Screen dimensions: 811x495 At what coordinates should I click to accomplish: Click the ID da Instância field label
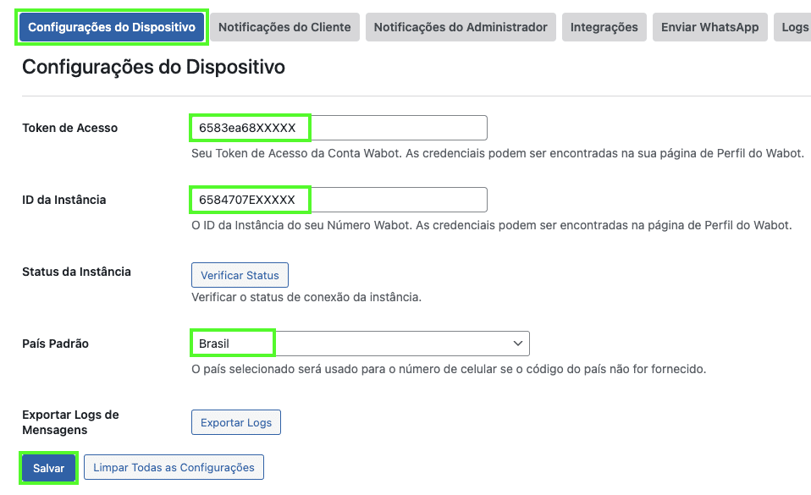(63, 200)
